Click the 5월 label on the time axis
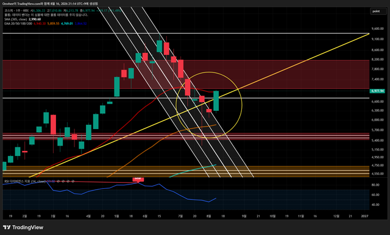Image resolution: width=390 pixels, height=235 pixels. click(x=116, y=216)
